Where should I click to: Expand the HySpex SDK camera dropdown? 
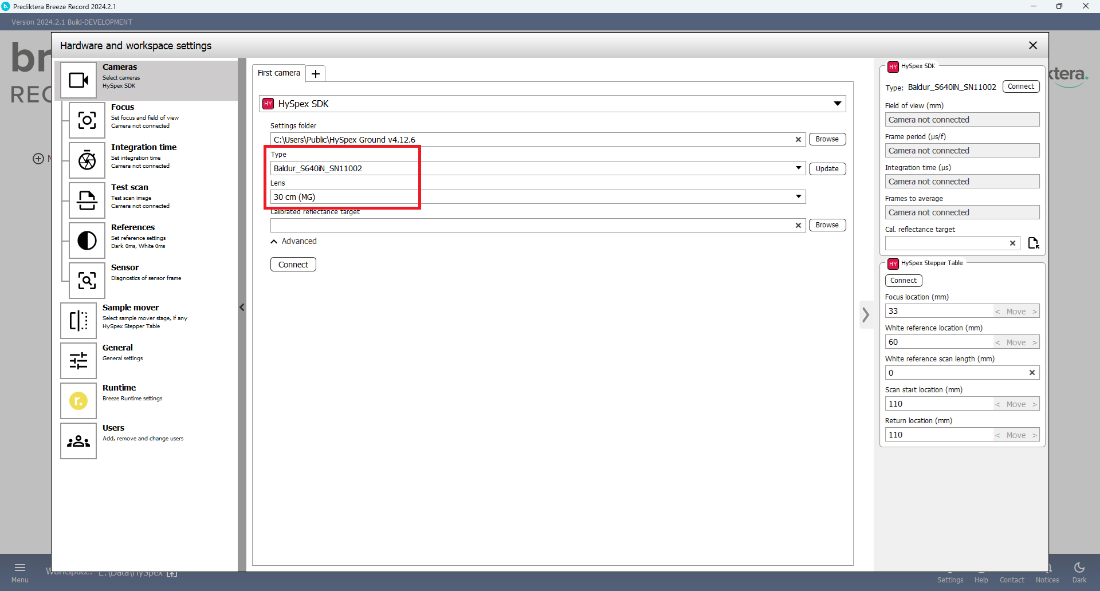[x=837, y=104]
